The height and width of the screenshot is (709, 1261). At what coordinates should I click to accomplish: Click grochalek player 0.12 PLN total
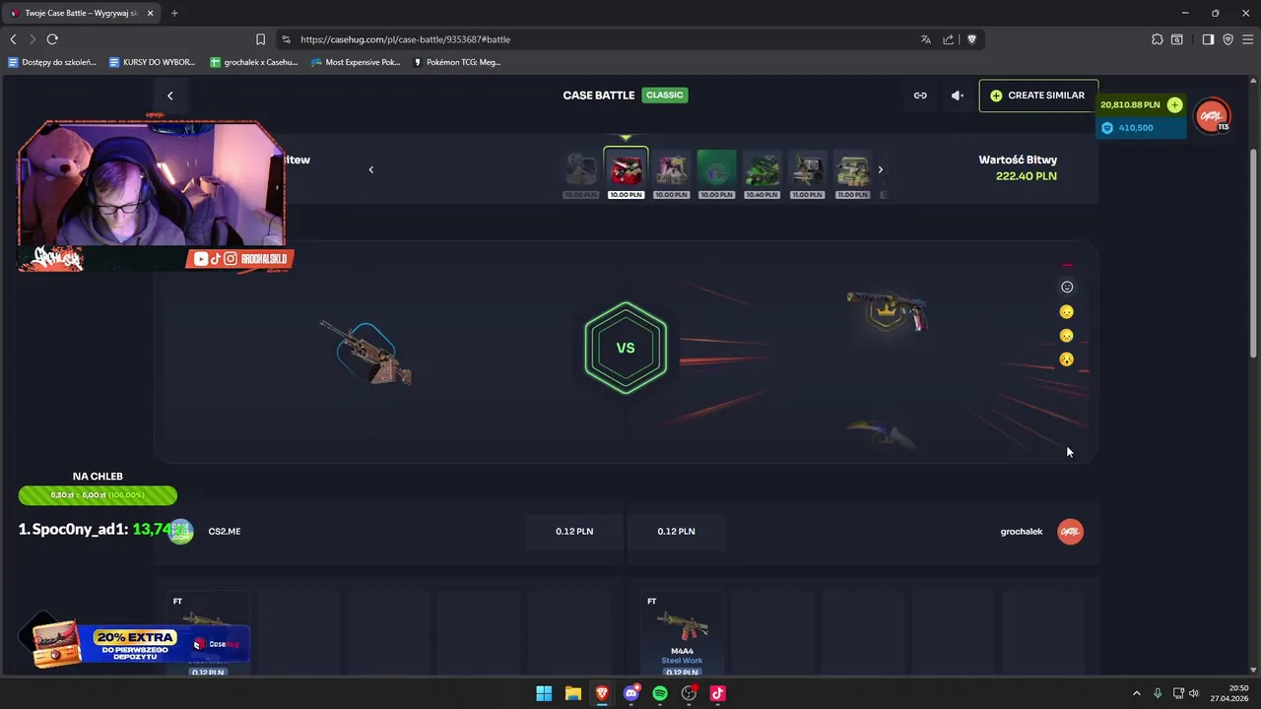[676, 532]
